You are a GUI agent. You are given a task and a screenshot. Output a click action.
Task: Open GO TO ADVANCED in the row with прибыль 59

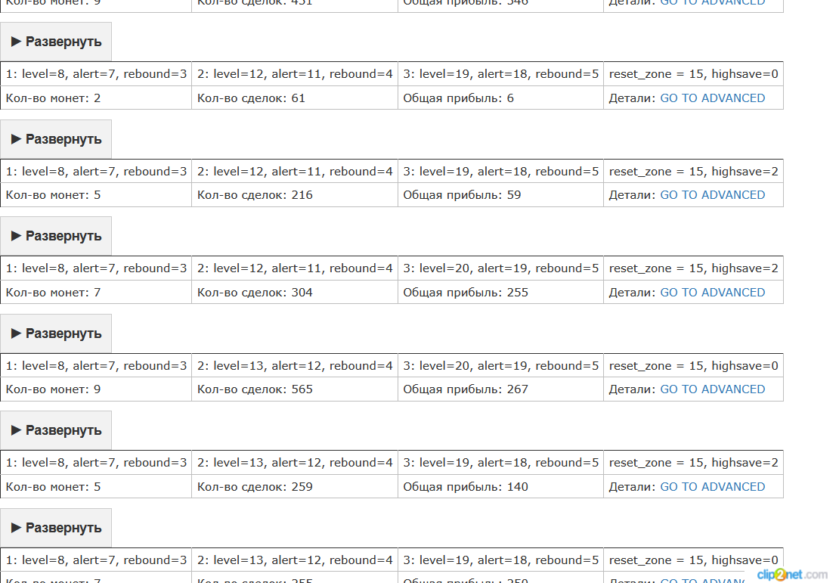click(x=713, y=194)
